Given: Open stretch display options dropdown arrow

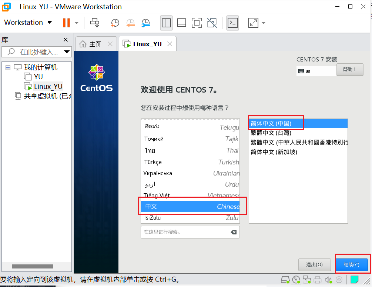Looking at the screenshot, I should tap(263, 23).
